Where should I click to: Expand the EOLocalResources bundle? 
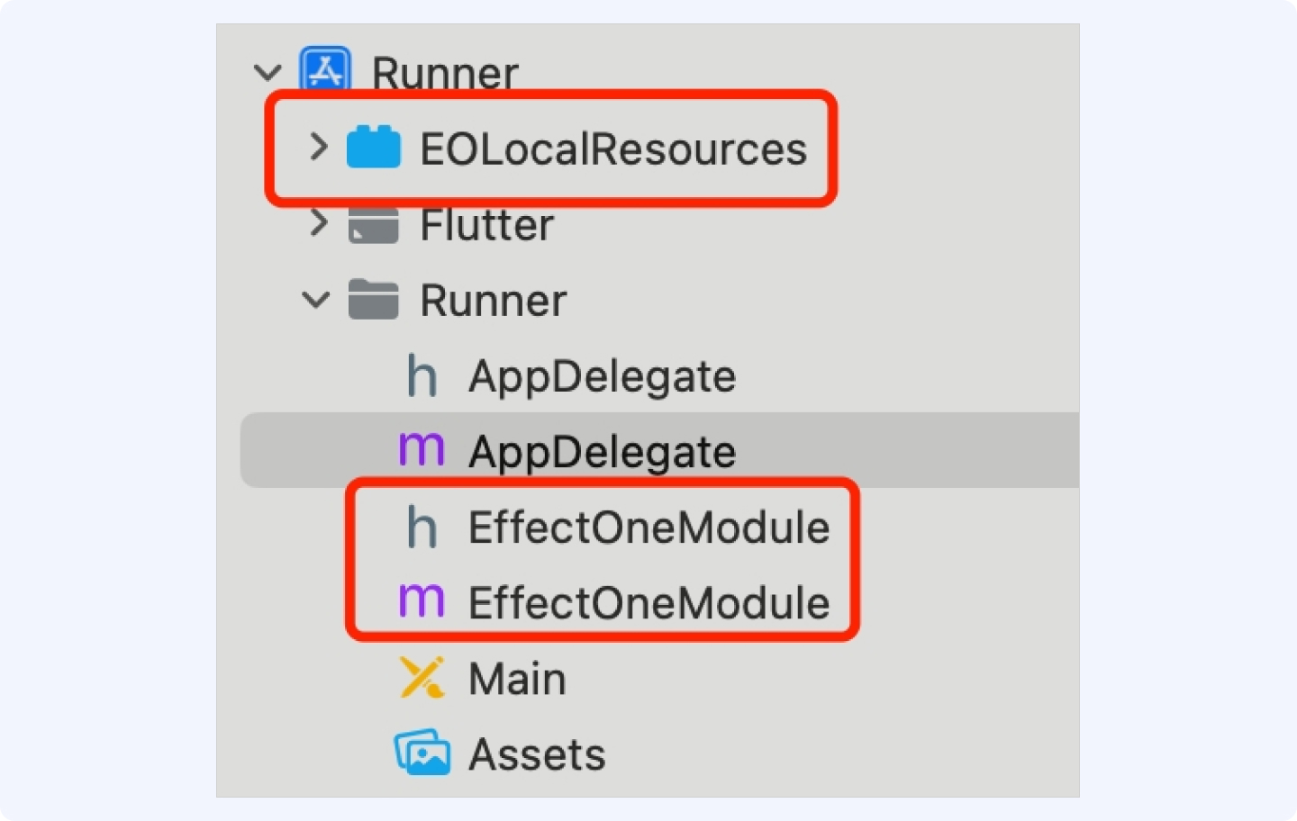318,147
